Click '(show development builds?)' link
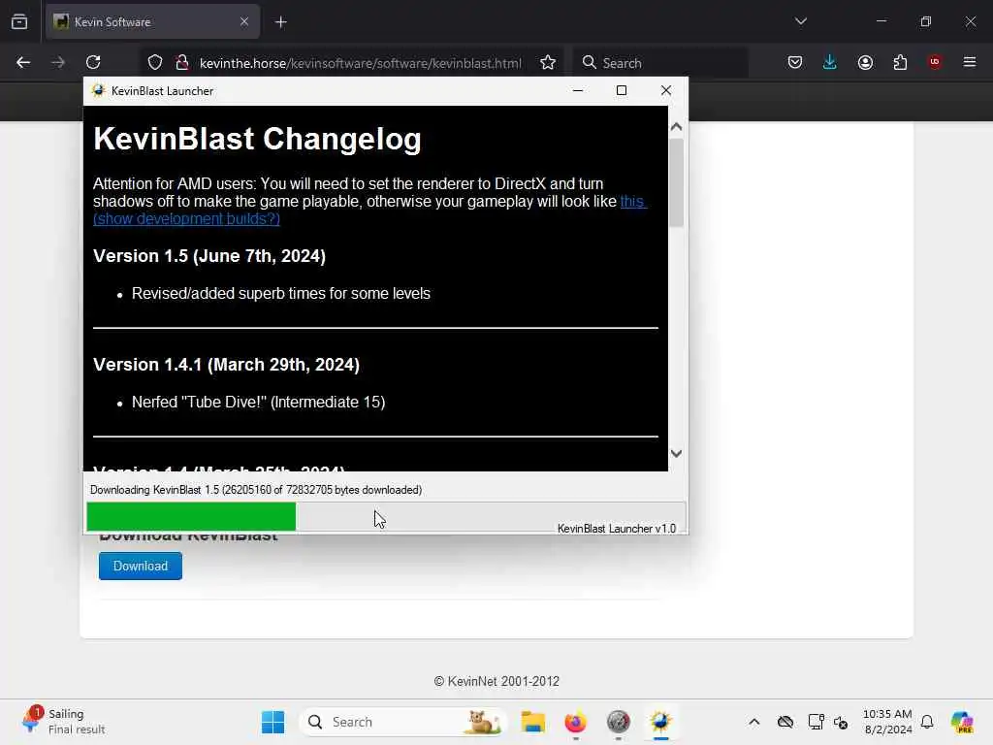 click(x=186, y=218)
